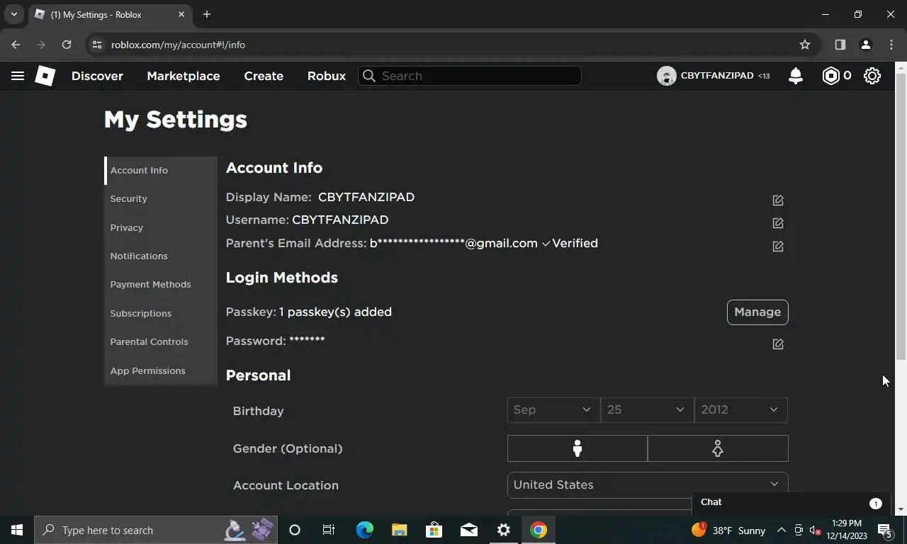Open Notifications settings tab
907x544 pixels.
(161, 256)
